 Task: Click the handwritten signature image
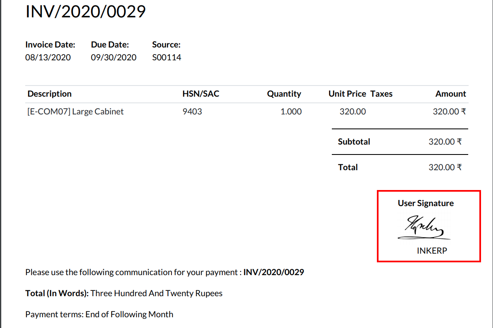click(x=424, y=227)
